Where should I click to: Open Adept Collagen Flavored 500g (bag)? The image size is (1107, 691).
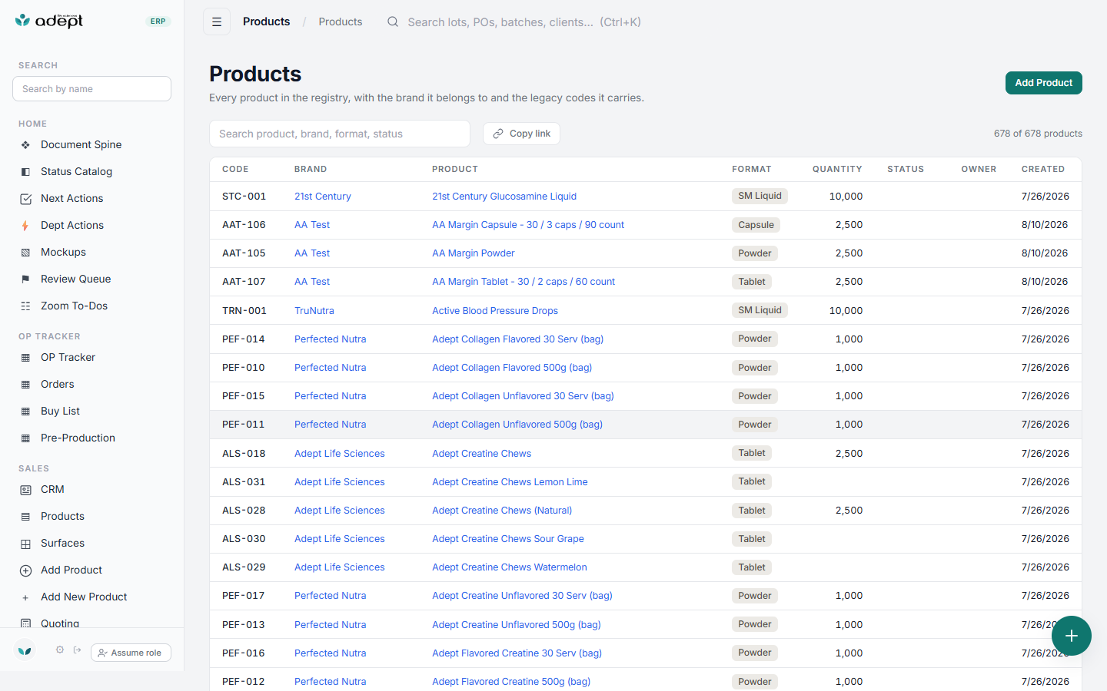pos(512,368)
